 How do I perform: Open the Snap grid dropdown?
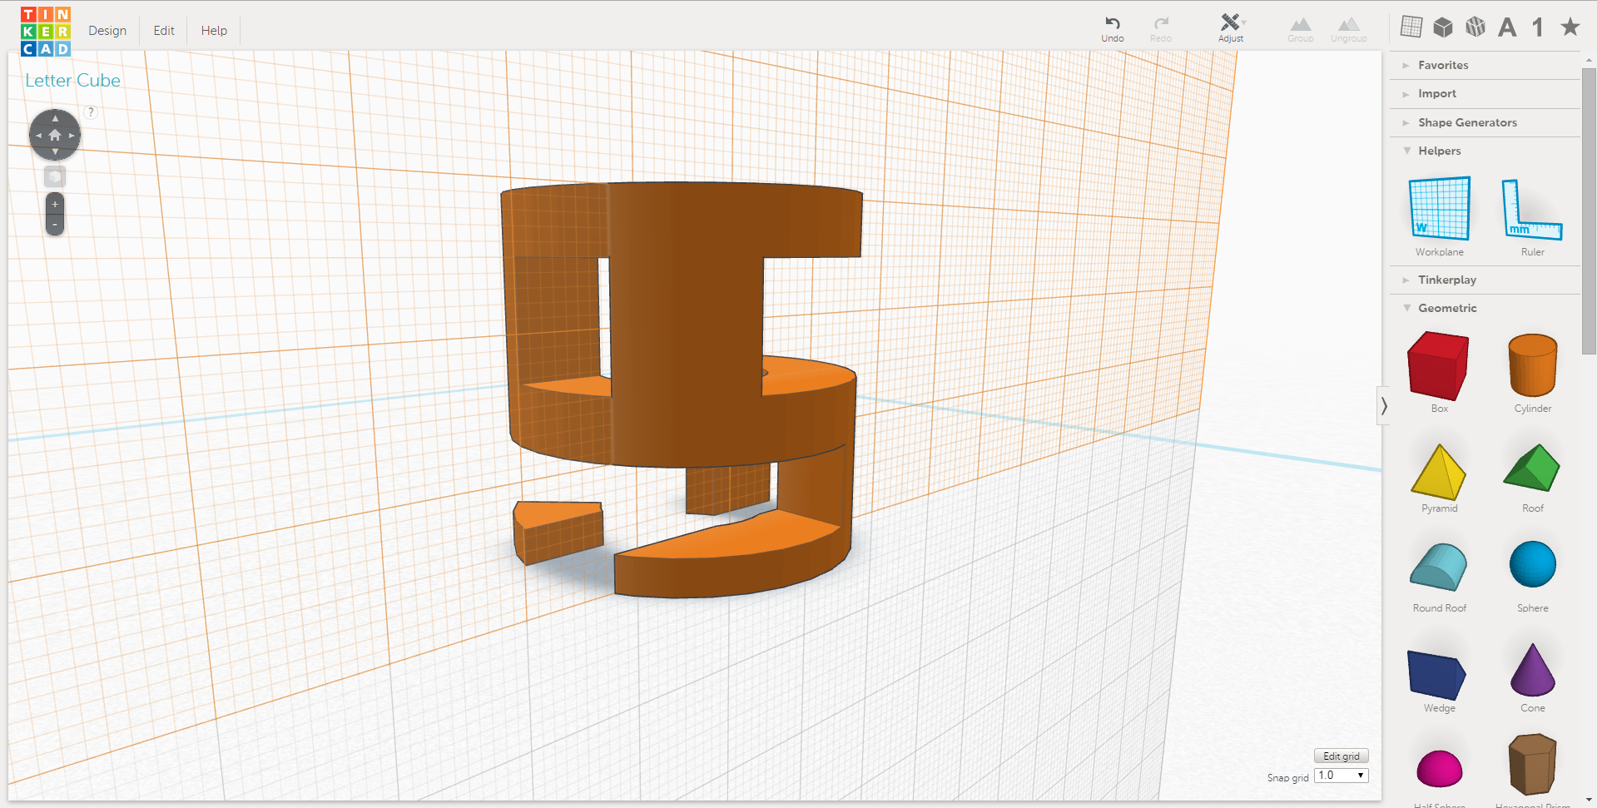(x=1340, y=775)
